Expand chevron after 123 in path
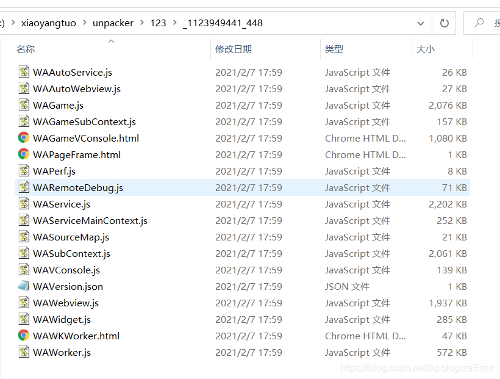The height and width of the screenshot is (379, 500). [175, 23]
